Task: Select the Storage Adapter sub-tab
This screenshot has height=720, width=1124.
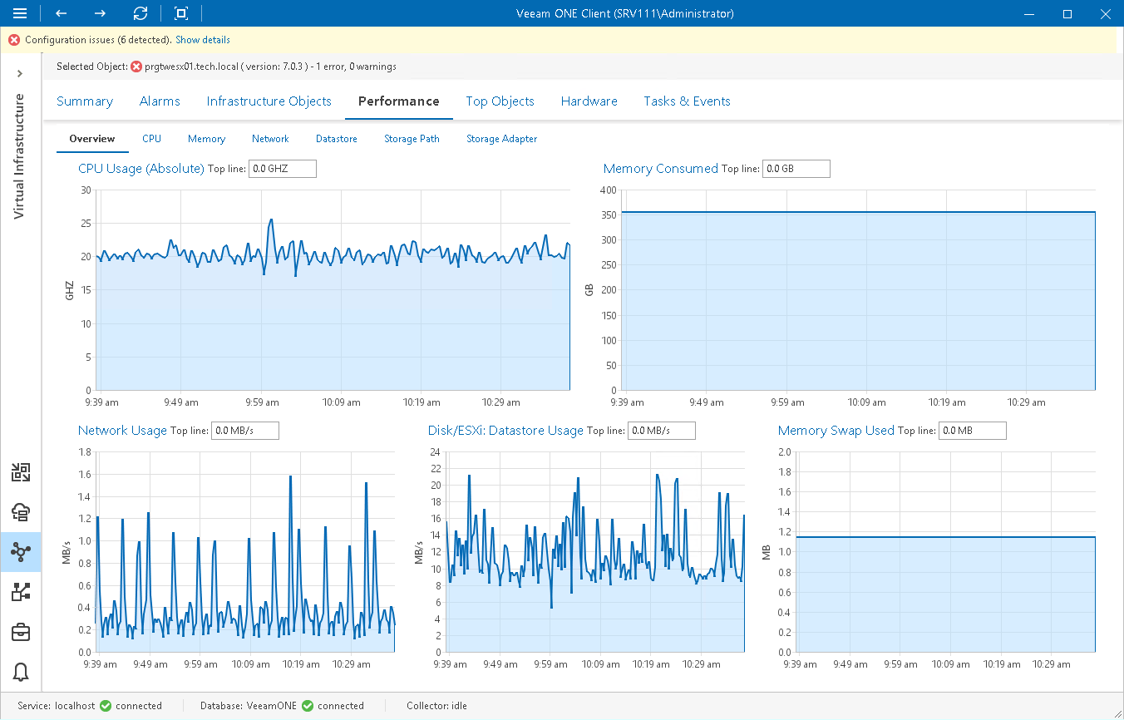Action: 501,139
